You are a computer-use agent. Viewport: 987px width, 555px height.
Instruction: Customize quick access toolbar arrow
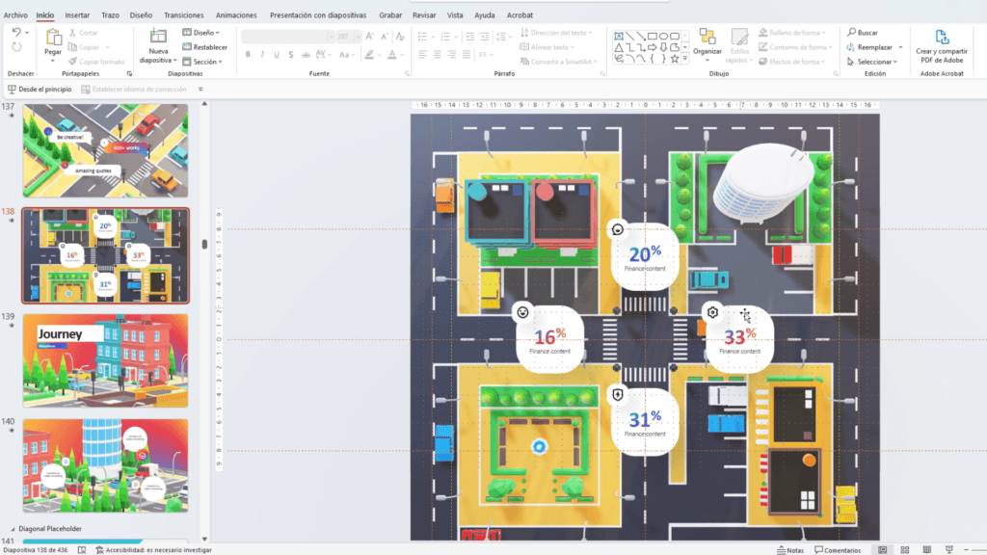pyautogui.click(x=200, y=90)
